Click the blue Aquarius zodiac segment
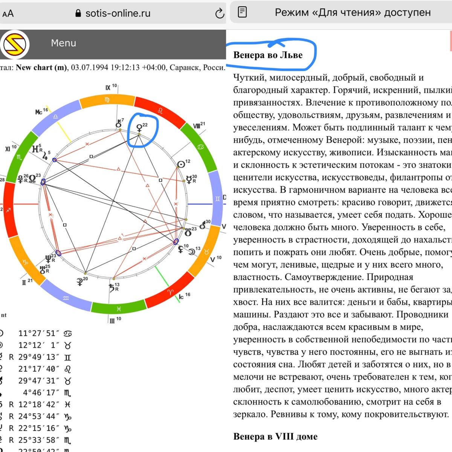The image size is (452, 452). tap(66, 298)
